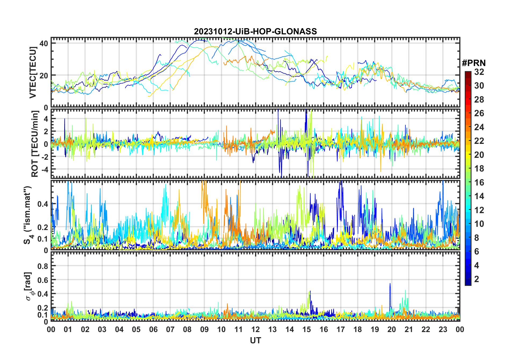Image resolution: width=511 pixels, height=357 pixels.
Task: Select colorbar tick label 26
Action: pyautogui.click(x=479, y=113)
